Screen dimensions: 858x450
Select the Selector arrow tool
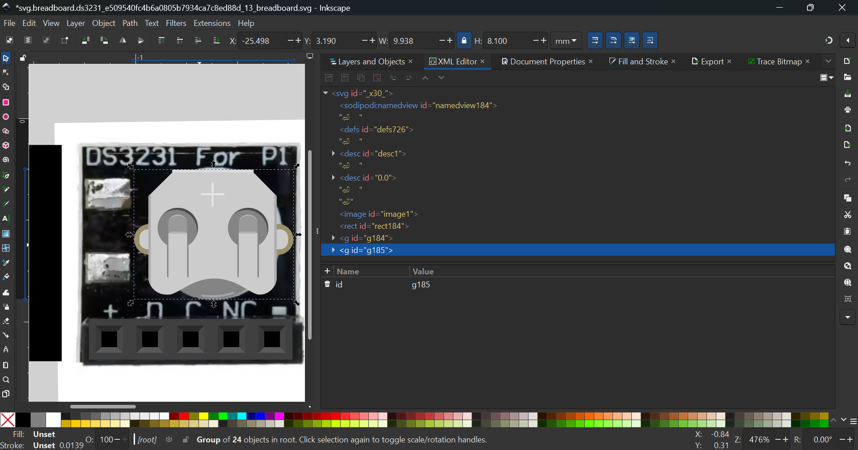(x=6, y=59)
